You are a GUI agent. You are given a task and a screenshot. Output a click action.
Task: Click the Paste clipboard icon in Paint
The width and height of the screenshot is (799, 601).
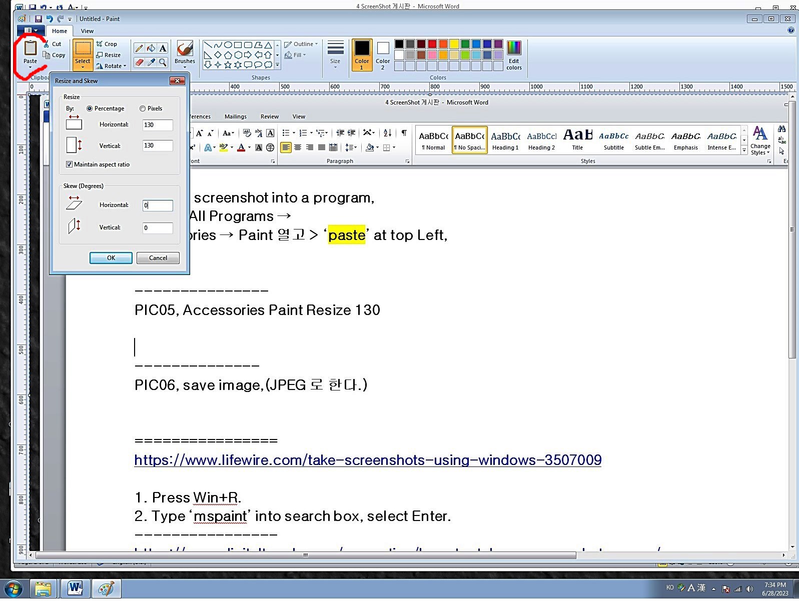click(30, 48)
